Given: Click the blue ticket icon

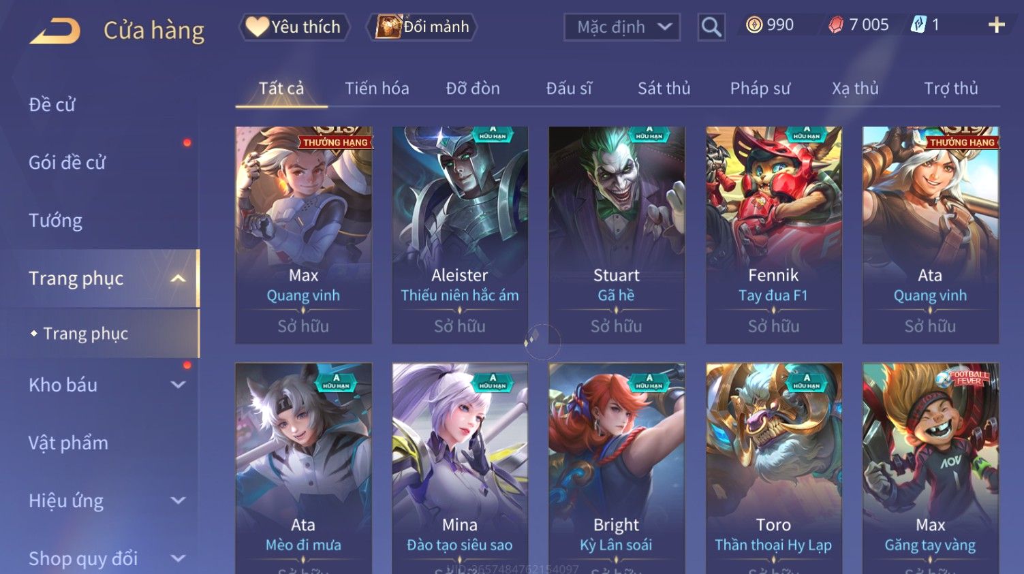Looking at the screenshot, I should click(918, 25).
